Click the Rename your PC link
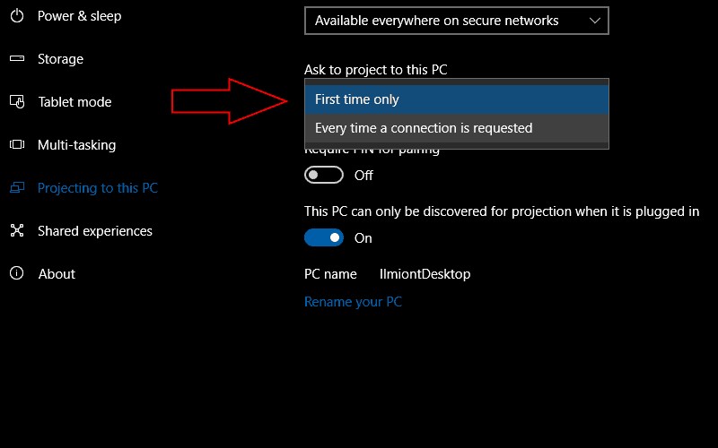 pyautogui.click(x=353, y=302)
